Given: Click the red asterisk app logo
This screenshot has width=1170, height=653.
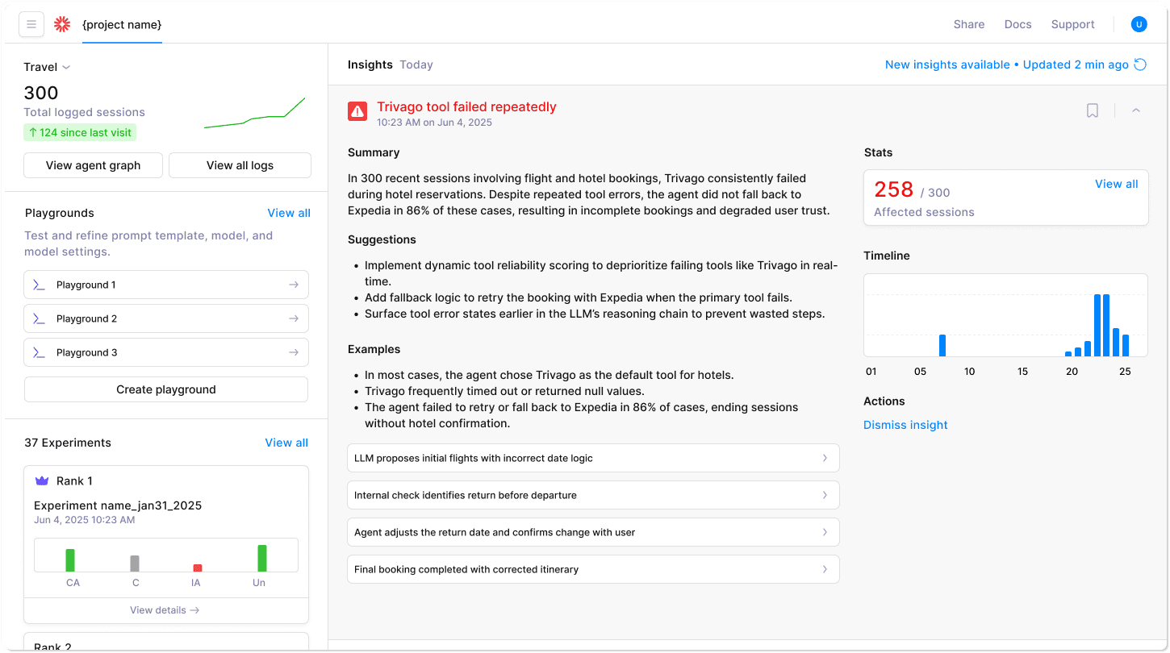Looking at the screenshot, I should [62, 24].
